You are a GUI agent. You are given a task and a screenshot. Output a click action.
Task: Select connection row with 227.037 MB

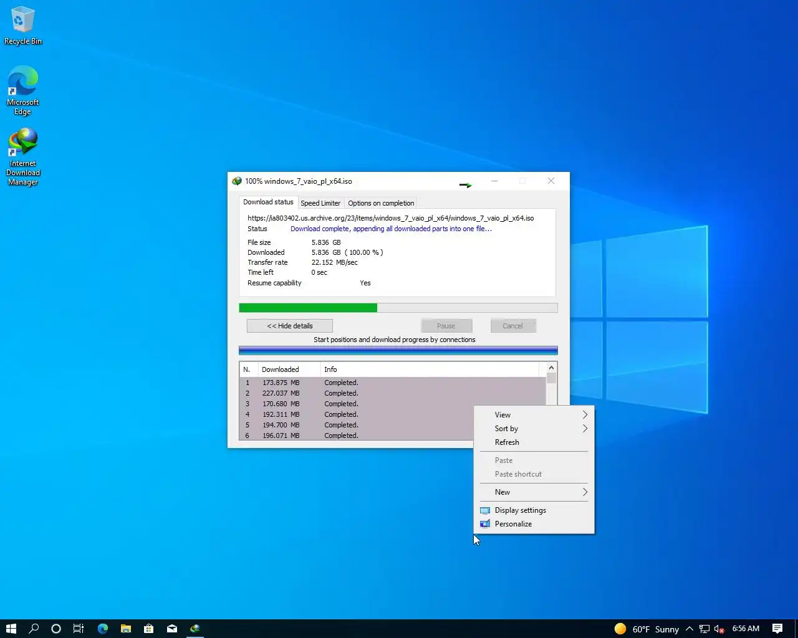click(x=393, y=393)
